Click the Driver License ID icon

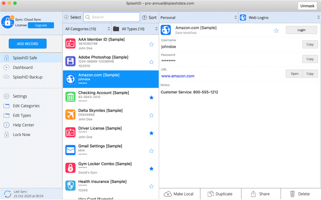click(x=71, y=132)
